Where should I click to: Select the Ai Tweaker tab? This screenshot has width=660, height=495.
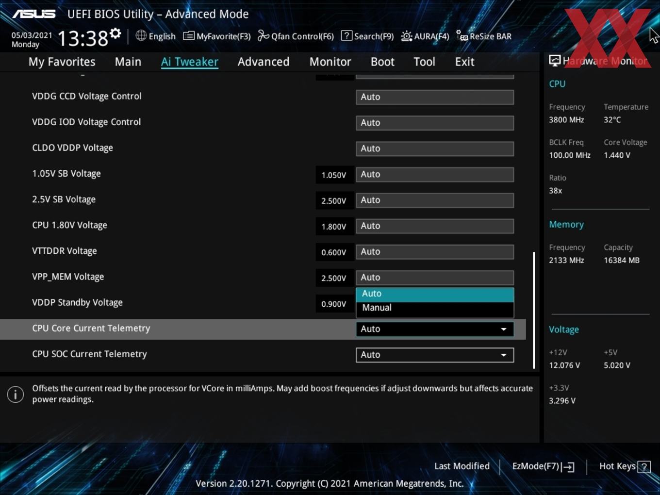pyautogui.click(x=190, y=62)
